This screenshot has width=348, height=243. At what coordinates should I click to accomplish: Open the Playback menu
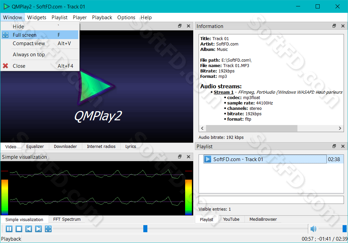[x=102, y=17]
